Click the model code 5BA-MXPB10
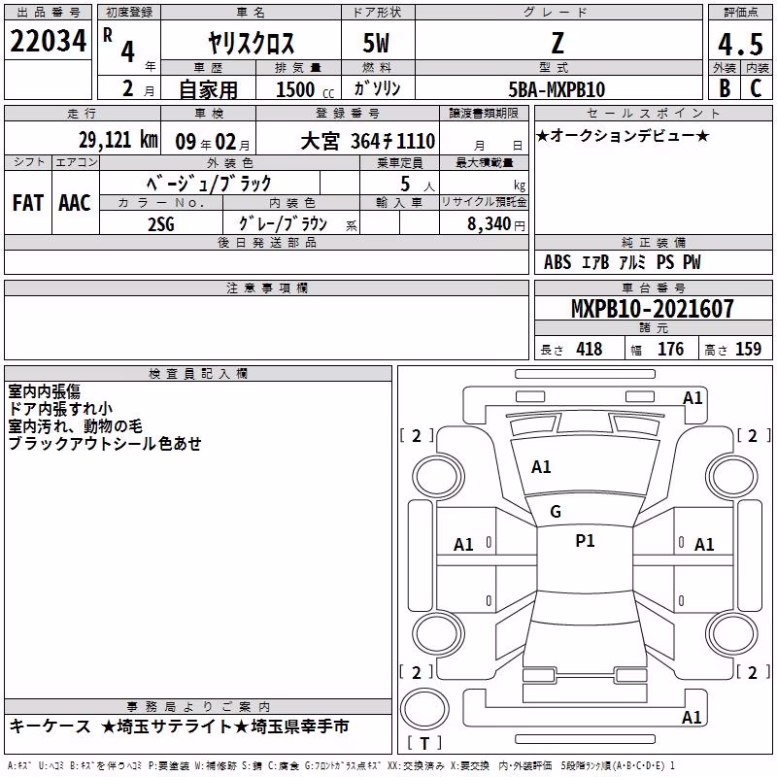777x777 pixels. click(x=557, y=89)
